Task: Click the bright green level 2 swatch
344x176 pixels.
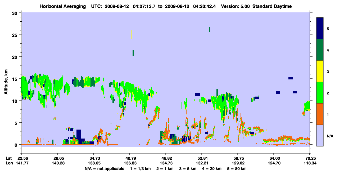Action: [x=320, y=93]
